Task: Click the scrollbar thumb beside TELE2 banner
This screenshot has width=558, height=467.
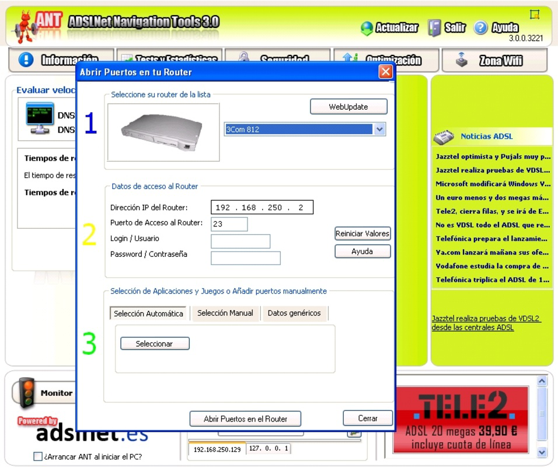Action: click(542, 414)
